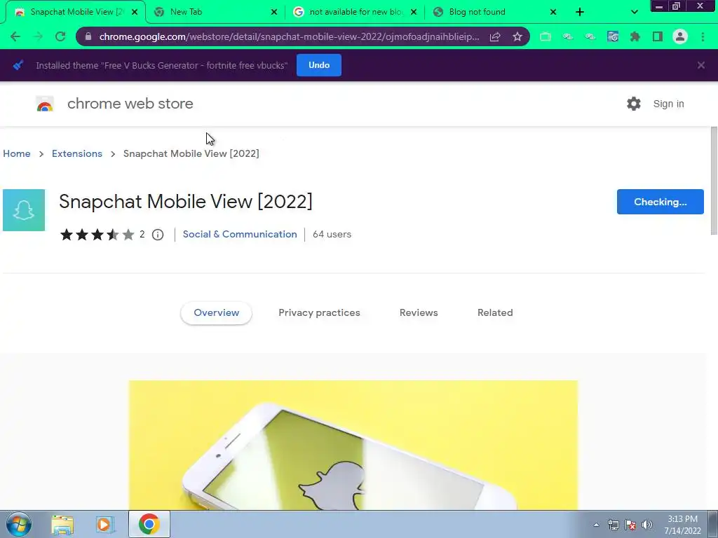Expand the tab search dropdown arrow

tap(634, 12)
